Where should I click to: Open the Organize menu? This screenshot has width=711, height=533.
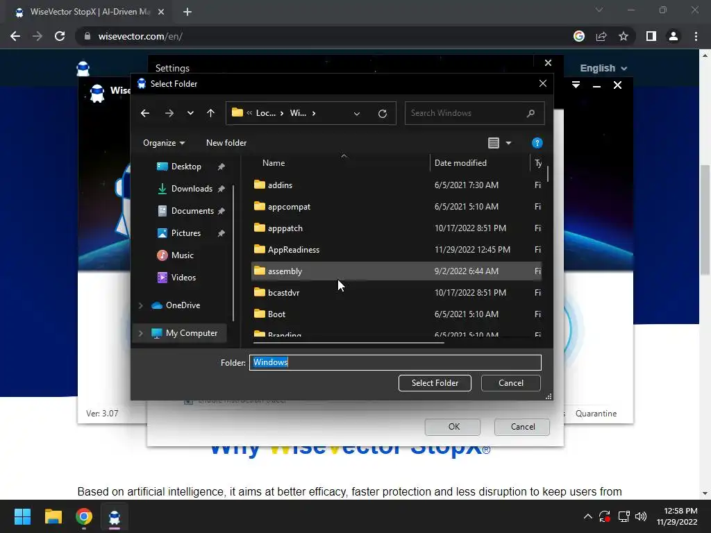164,143
